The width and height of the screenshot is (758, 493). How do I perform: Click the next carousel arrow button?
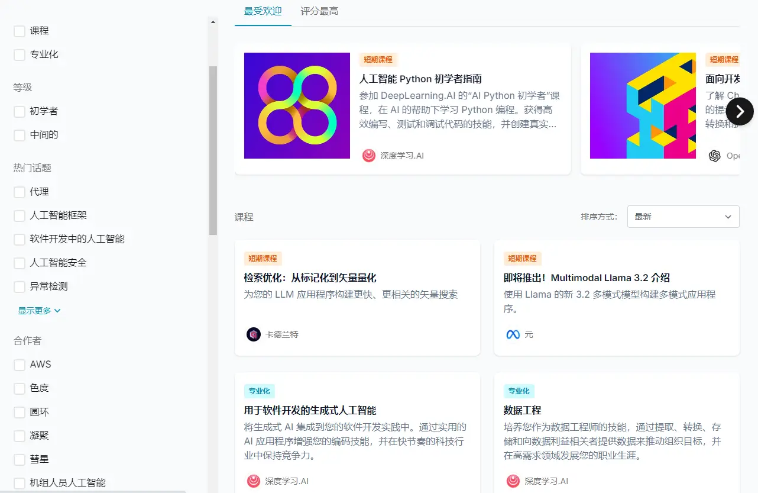[740, 111]
